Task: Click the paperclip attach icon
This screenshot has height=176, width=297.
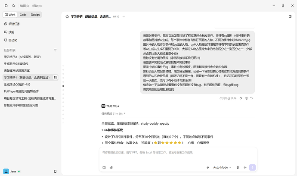Action: (x=111, y=167)
